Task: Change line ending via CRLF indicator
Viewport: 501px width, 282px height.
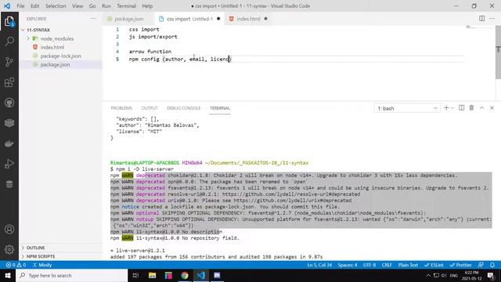Action: [x=387, y=265]
